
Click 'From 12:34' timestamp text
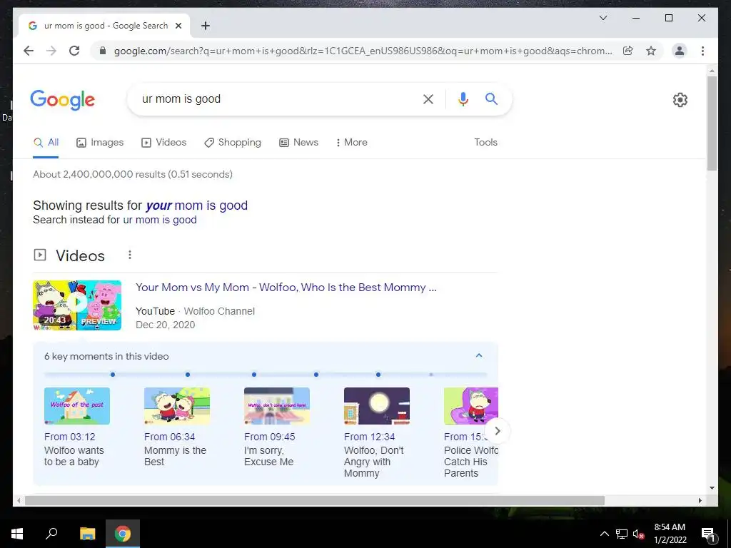pyautogui.click(x=369, y=437)
